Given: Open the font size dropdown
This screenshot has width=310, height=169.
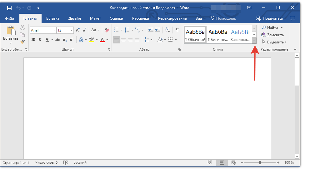Looking at the screenshot, I should pyautogui.click(x=72, y=30).
